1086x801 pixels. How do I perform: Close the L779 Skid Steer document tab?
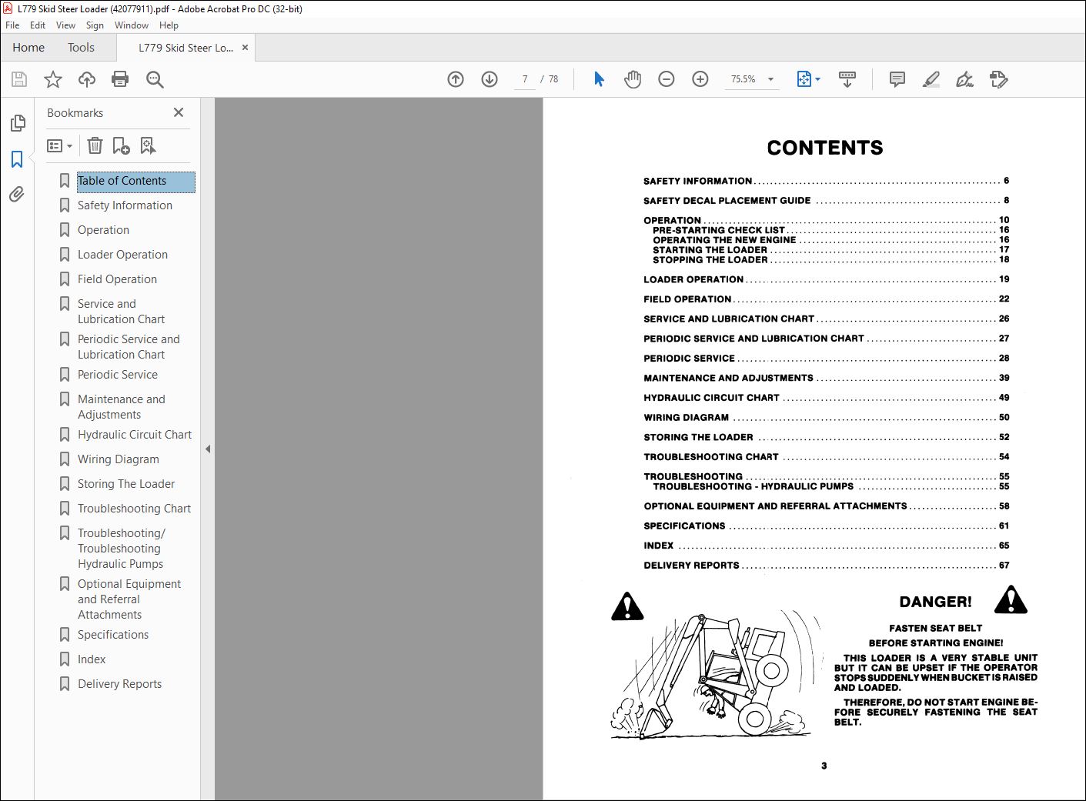(245, 48)
